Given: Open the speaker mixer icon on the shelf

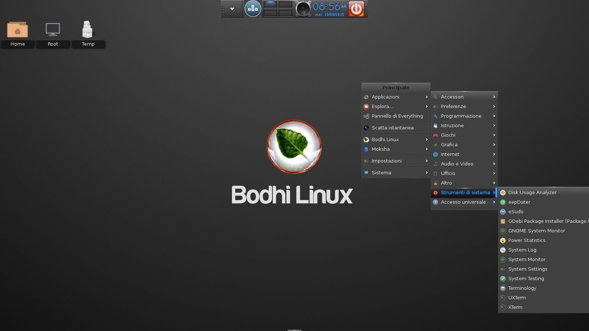Looking at the screenshot, I should (303, 9).
